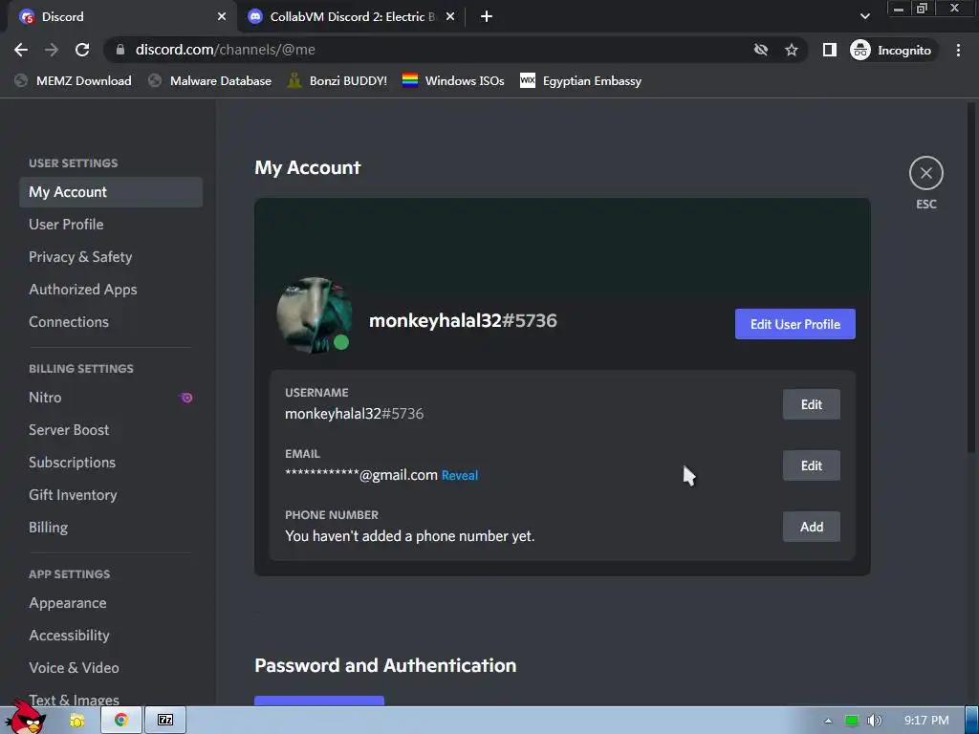Click the green network tray icon
979x734 pixels.
click(x=852, y=721)
